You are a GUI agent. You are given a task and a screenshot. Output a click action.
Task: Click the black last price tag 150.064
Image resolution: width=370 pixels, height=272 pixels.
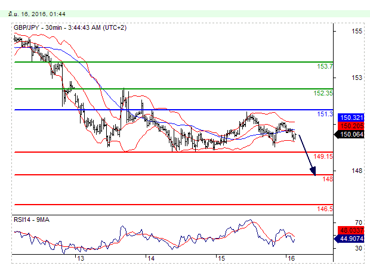tap(349, 134)
